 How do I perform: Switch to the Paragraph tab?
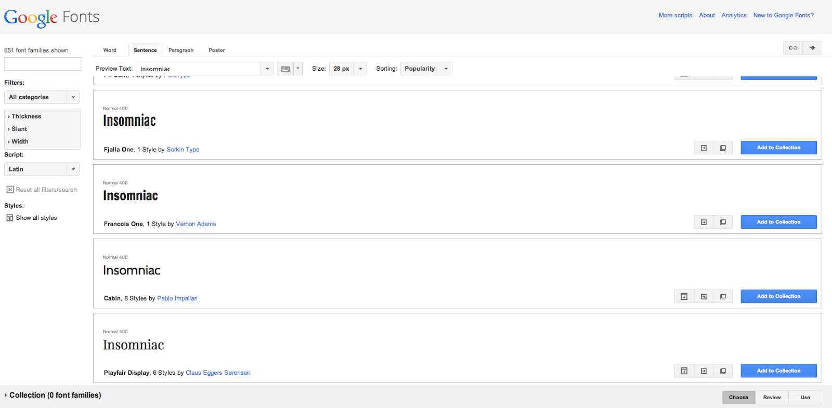click(x=181, y=50)
